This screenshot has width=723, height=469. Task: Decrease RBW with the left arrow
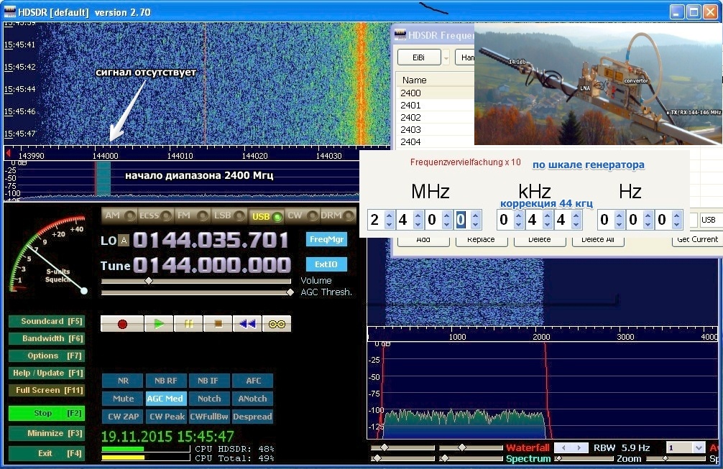click(563, 447)
